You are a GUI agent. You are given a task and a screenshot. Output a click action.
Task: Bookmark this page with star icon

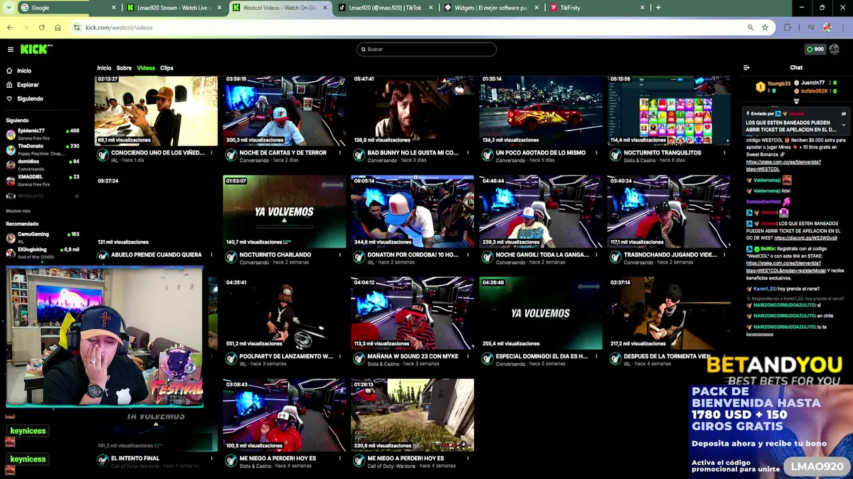point(765,27)
